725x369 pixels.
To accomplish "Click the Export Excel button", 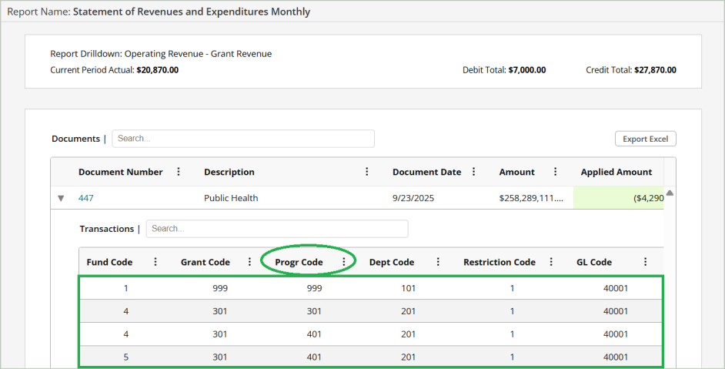I will point(645,139).
